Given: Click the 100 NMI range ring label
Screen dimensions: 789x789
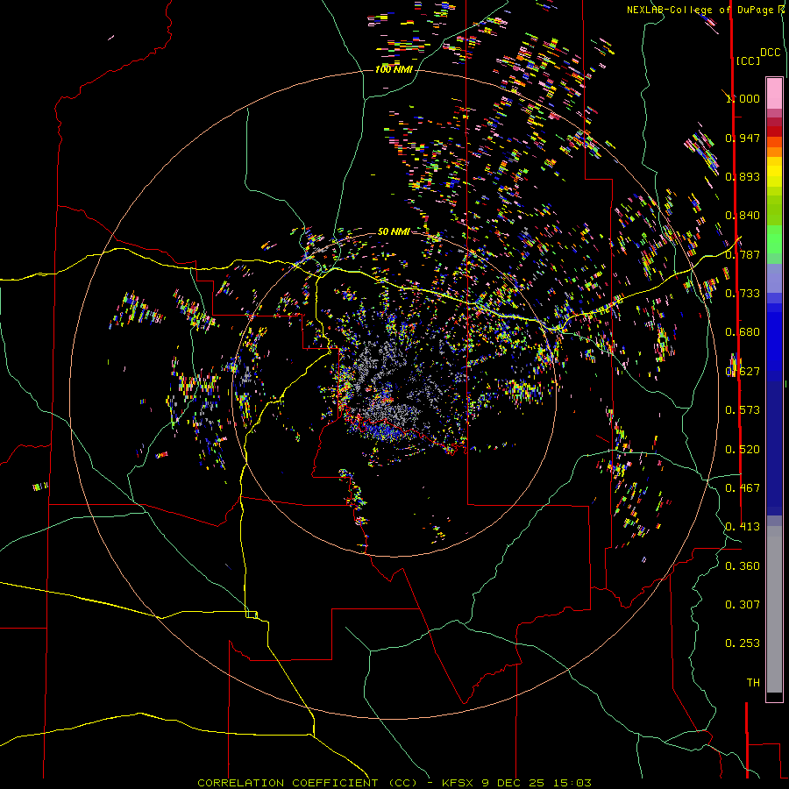Looking at the screenshot, I should tap(394, 69).
